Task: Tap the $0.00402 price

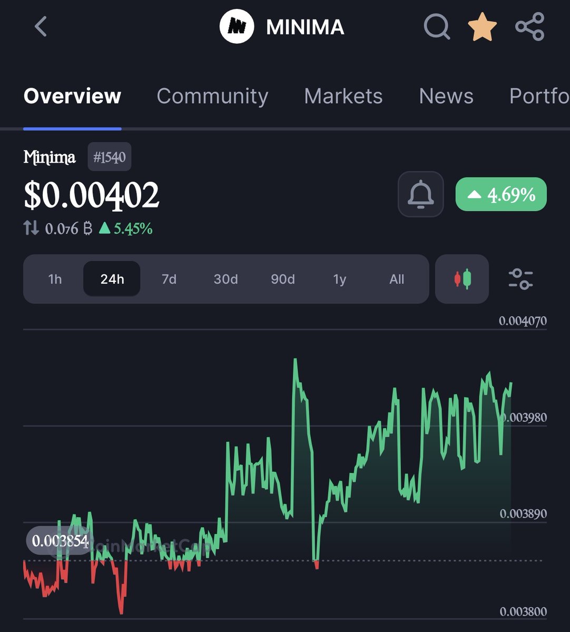Action: pyautogui.click(x=92, y=195)
